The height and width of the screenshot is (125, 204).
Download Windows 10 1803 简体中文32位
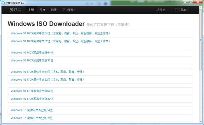point(100,41)
